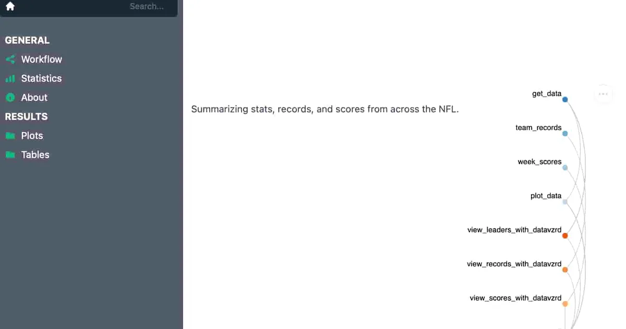Click the week_scores label
The height and width of the screenshot is (329, 626).
click(539, 162)
